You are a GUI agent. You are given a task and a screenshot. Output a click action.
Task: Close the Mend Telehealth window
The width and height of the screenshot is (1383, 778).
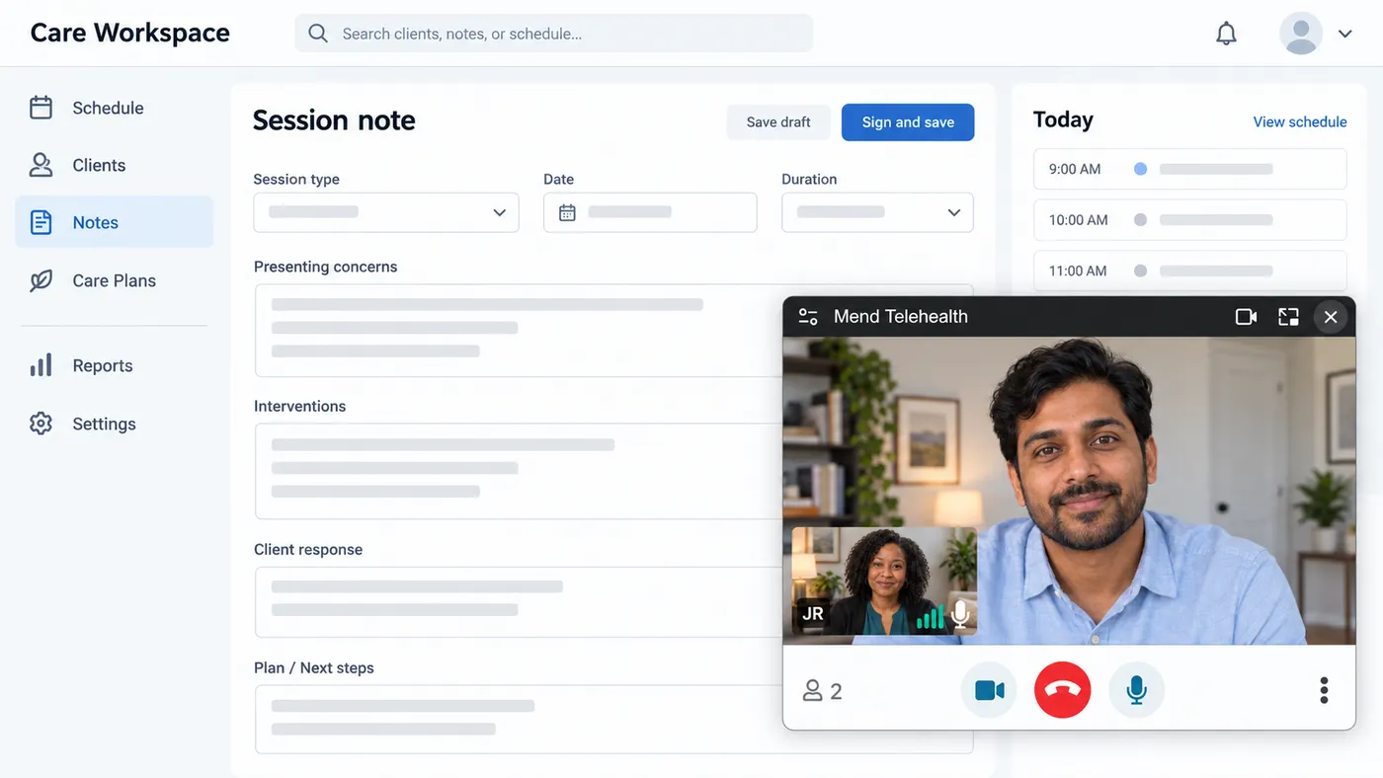click(x=1331, y=317)
